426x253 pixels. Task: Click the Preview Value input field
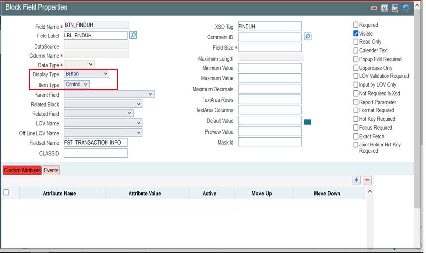(x=270, y=132)
